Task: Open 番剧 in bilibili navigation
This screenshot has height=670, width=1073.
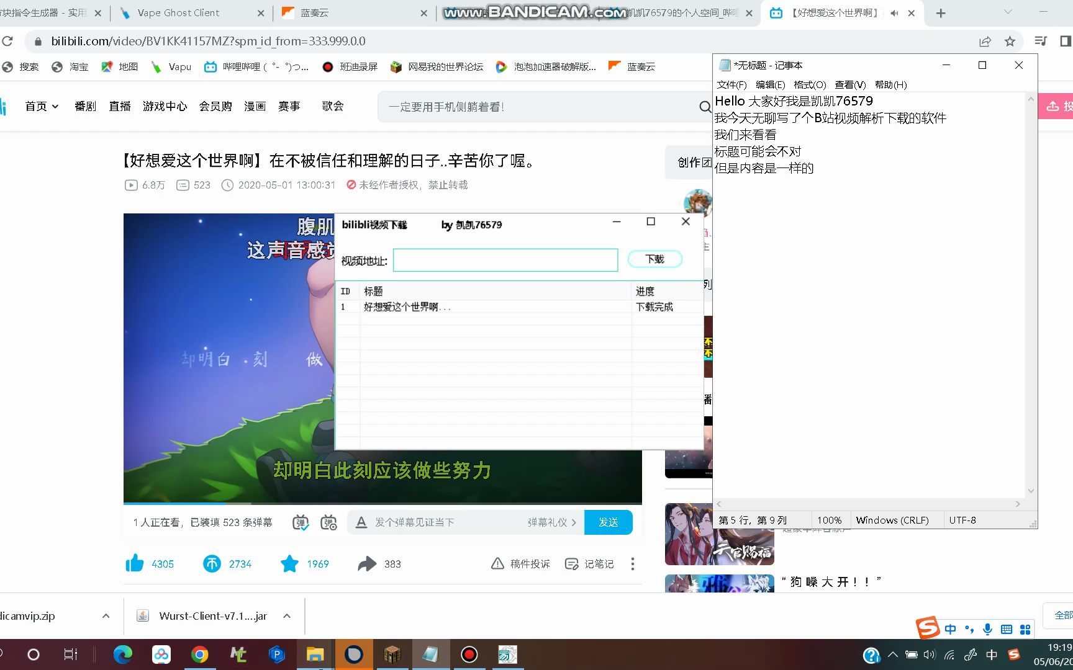Action: (85, 107)
